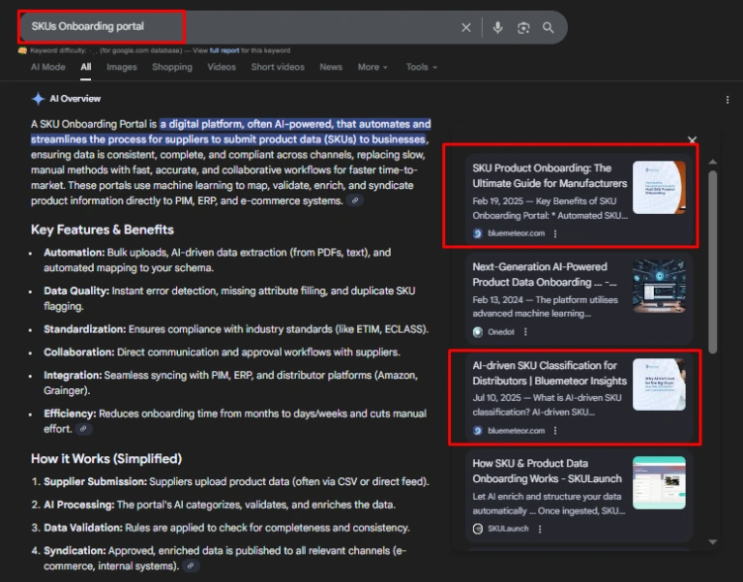Click the scroll down arrow in the sources panel
The height and width of the screenshot is (582, 743).
[713, 541]
